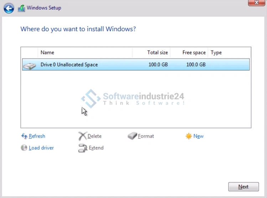
Task: Select the Drive 0 Unallocated Space row
Action: [135, 65]
